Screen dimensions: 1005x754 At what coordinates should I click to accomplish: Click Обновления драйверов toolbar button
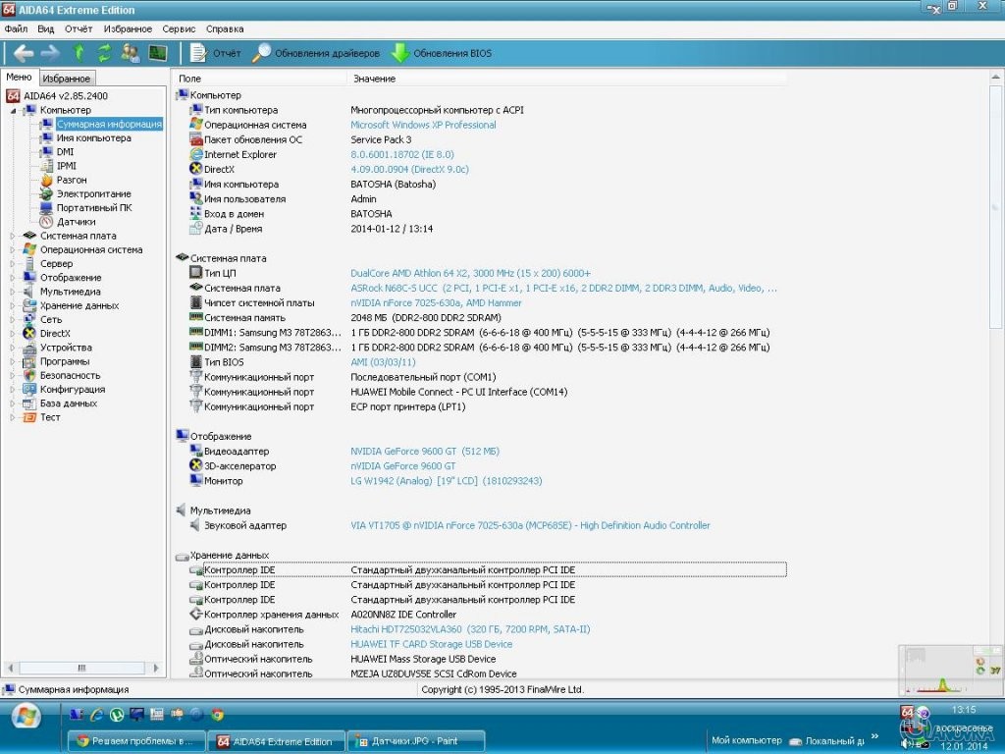[x=316, y=53]
